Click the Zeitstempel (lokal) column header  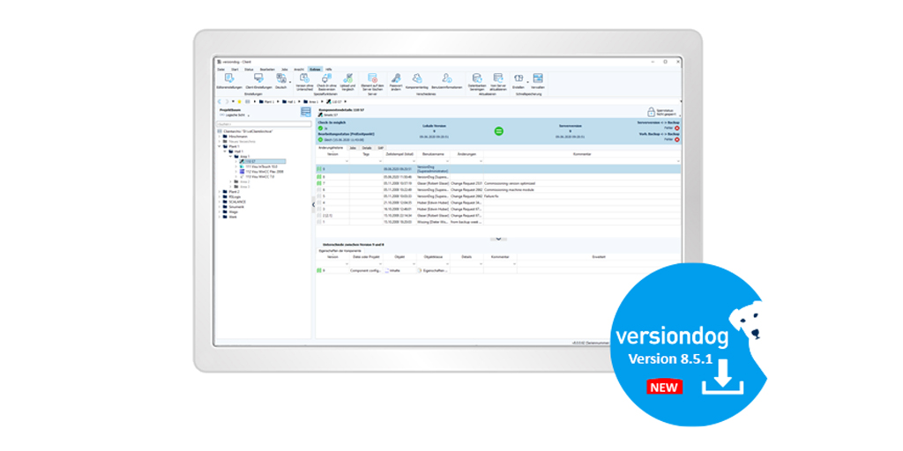(399, 154)
